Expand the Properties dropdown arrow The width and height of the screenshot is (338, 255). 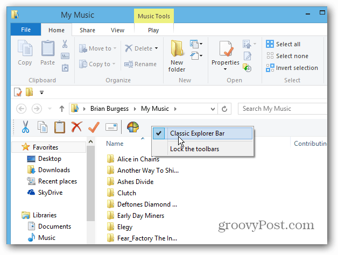[226, 69]
